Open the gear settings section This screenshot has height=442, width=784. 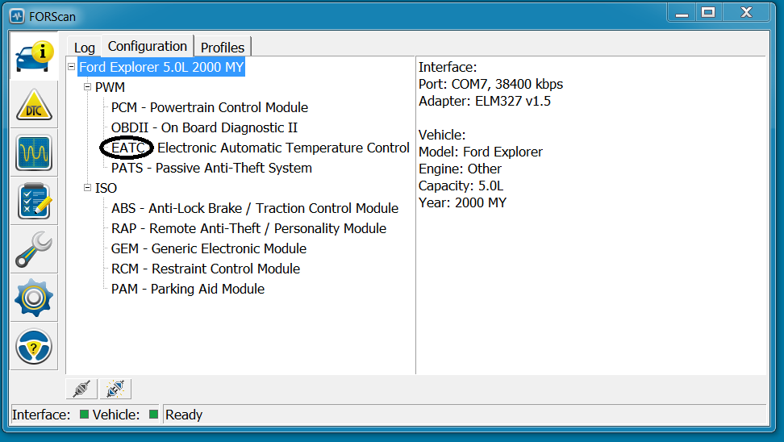coord(34,298)
